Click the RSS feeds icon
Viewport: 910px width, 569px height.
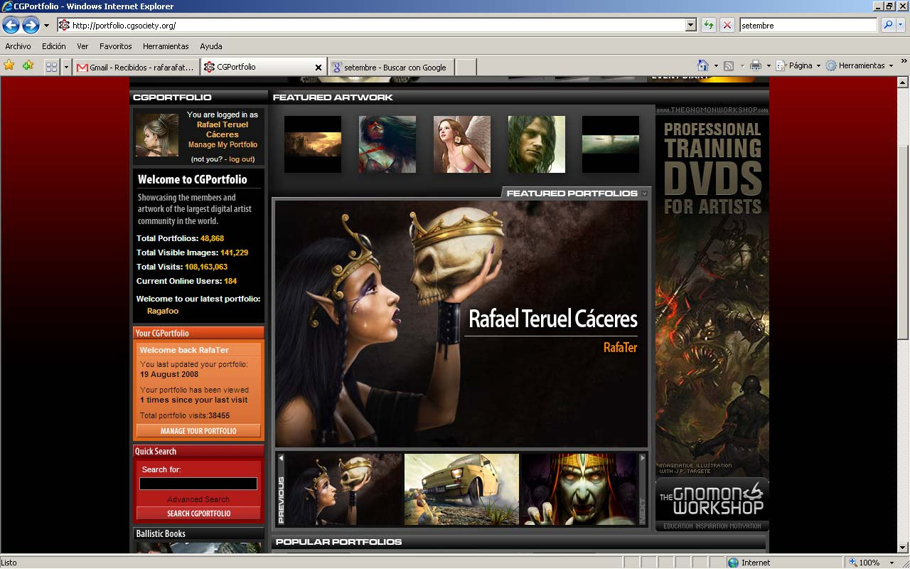pos(729,65)
